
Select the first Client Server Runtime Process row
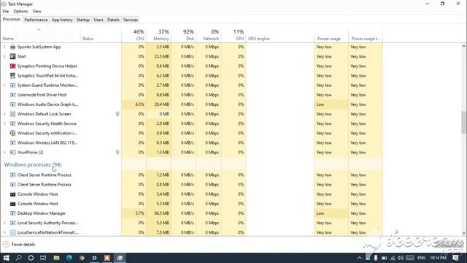[192, 175]
